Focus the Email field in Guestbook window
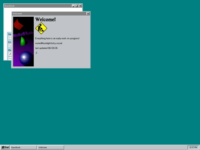200x150 pixels. pos(10,46)
